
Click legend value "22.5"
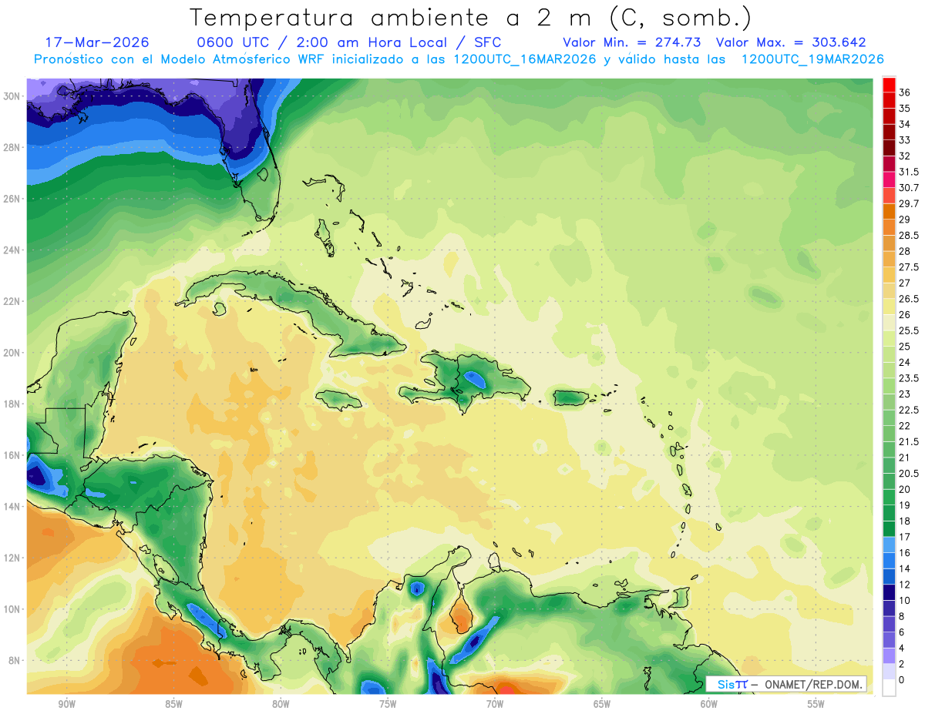pyautogui.click(x=910, y=411)
